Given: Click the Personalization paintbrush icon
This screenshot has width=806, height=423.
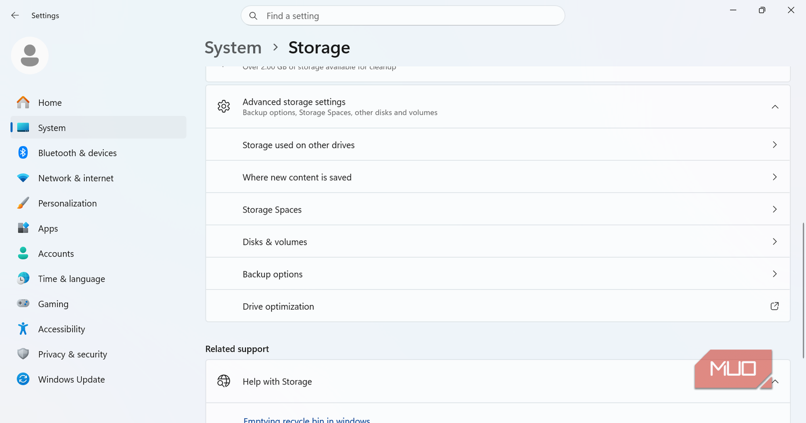Looking at the screenshot, I should coord(23,203).
